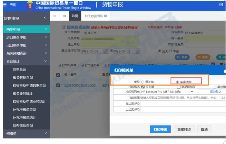Click the 统一编号 column header

(70, 75)
